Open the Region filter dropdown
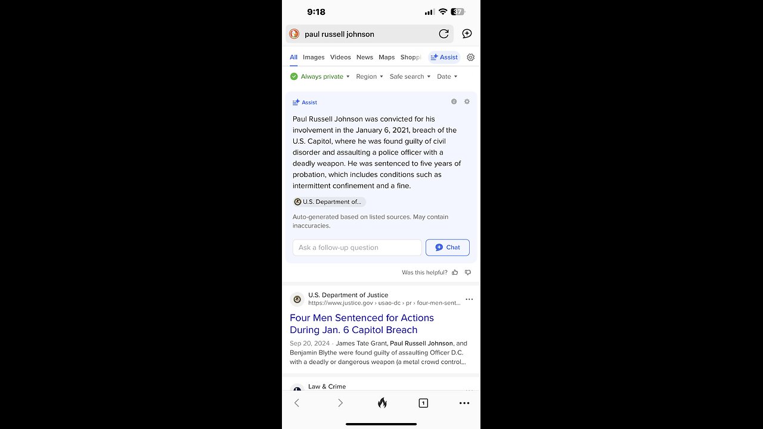 370,76
